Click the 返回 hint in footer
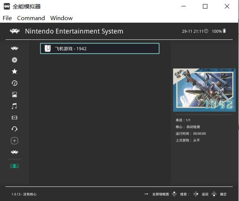This screenshot has width=239, height=201. (x=205, y=194)
